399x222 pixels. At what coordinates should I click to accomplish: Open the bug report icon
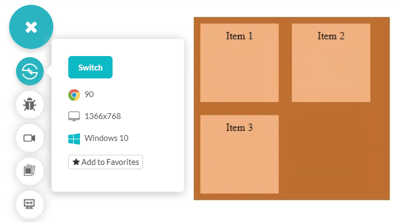pos(30,105)
